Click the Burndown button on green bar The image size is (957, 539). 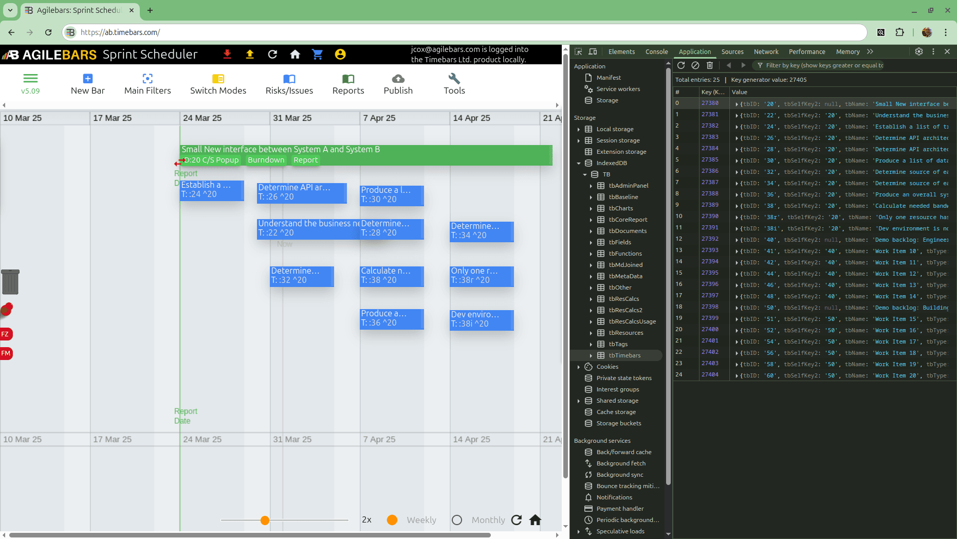pyautogui.click(x=266, y=160)
